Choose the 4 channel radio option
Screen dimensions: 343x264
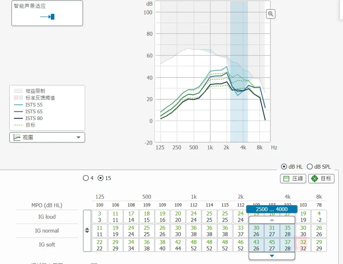click(86, 178)
